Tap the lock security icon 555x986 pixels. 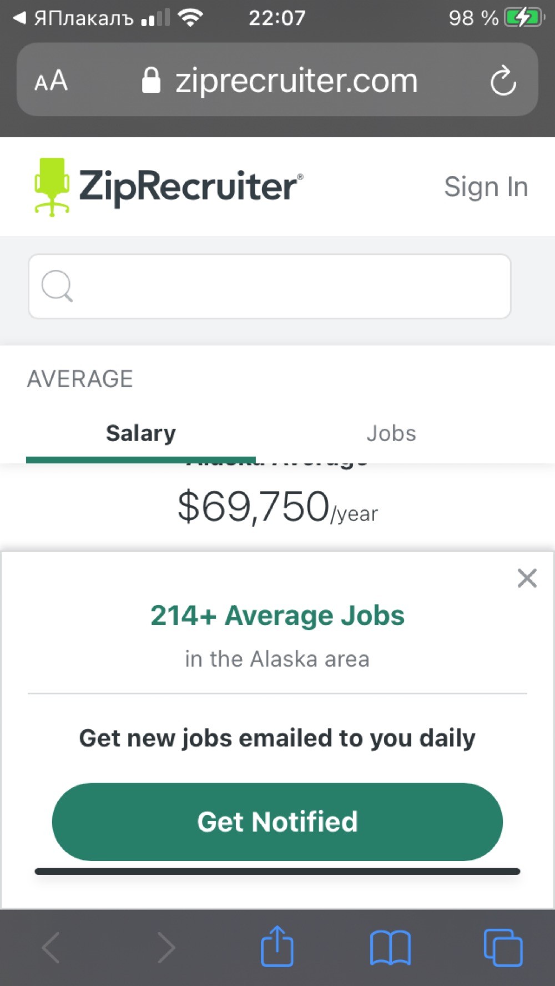point(151,81)
